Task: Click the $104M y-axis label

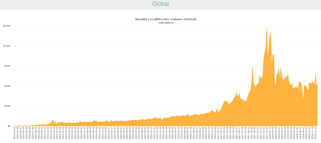Action: click(x=7, y=46)
